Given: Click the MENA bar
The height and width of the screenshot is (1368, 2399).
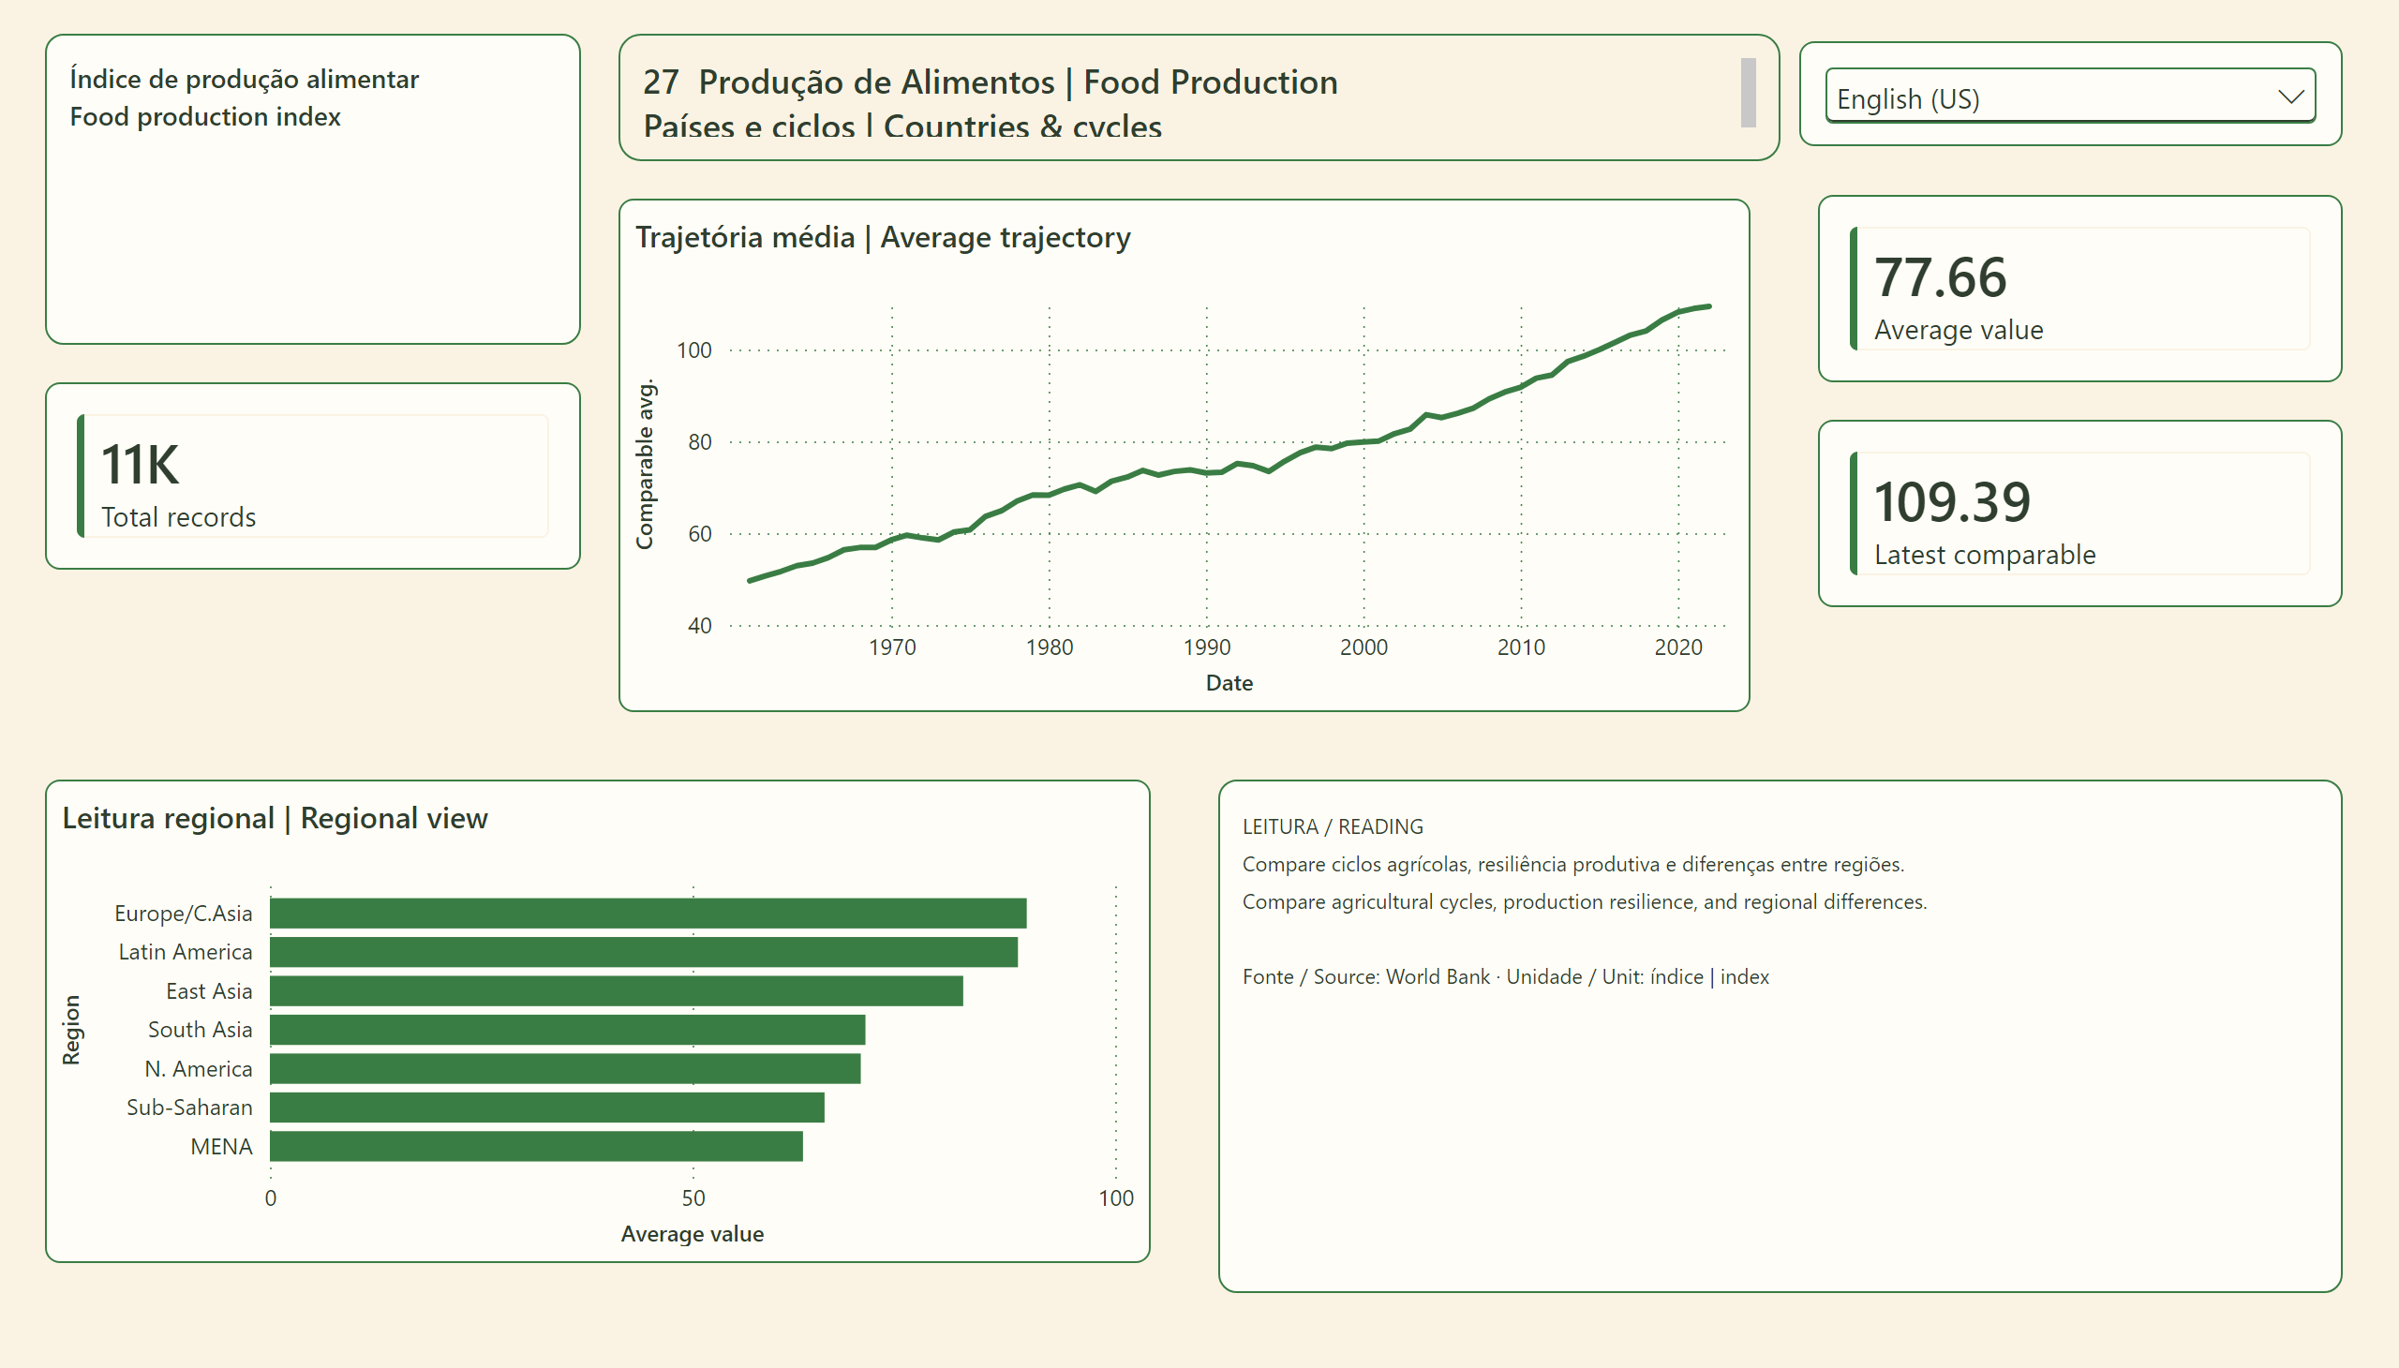Looking at the screenshot, I should (537, 1146).
